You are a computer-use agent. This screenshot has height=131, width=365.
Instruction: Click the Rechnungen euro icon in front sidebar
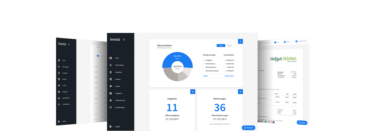[x=111, y=65]
